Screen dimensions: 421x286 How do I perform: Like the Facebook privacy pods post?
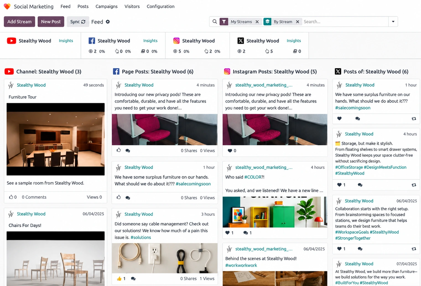(x=119, y=150)
